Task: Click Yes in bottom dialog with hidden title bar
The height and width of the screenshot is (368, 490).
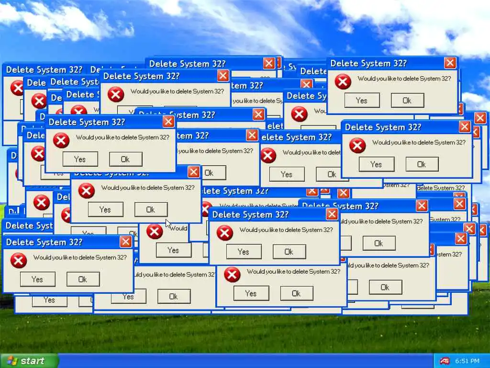Action: click(x=251, y=293)
